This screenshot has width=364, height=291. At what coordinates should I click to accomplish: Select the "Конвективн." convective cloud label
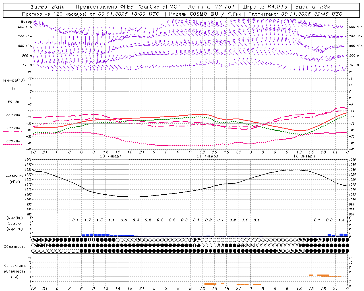(15, 266)
